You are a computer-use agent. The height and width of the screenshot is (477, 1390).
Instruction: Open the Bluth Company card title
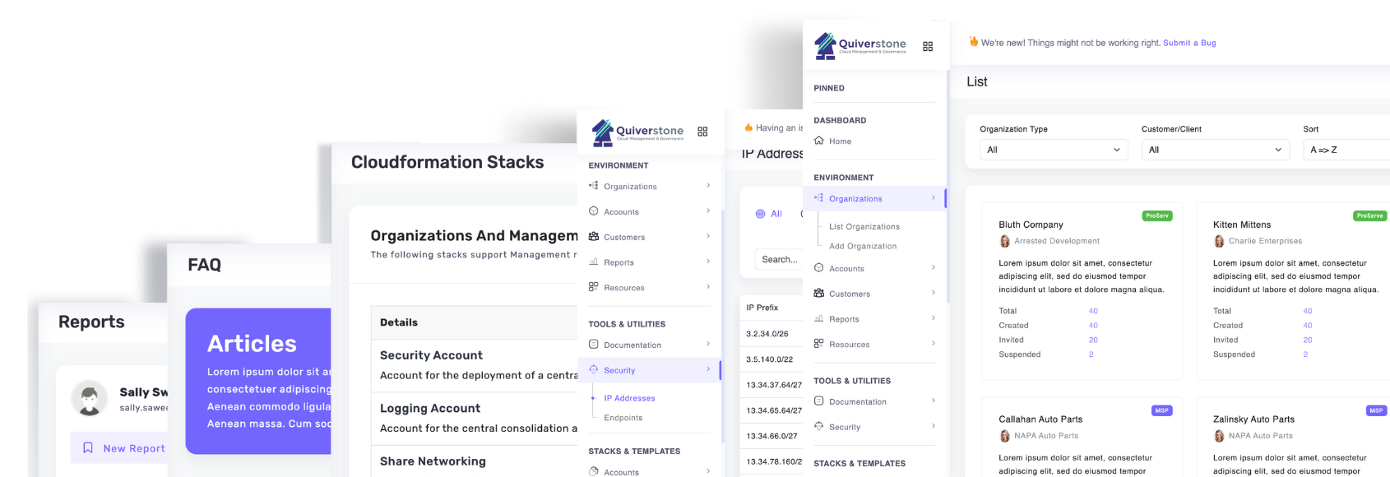[1031, 225]
